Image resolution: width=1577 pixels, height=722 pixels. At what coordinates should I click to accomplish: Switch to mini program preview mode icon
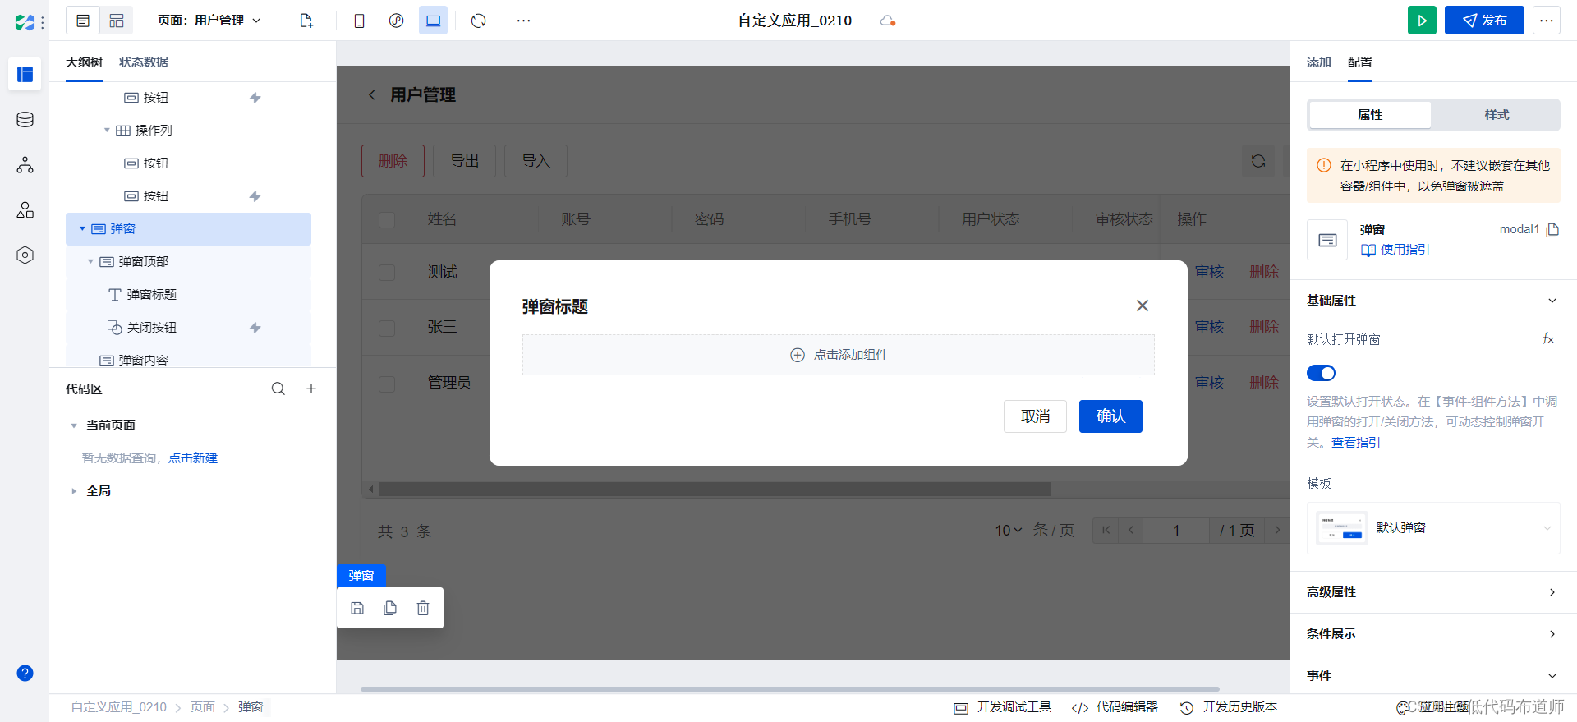(396, 21)
